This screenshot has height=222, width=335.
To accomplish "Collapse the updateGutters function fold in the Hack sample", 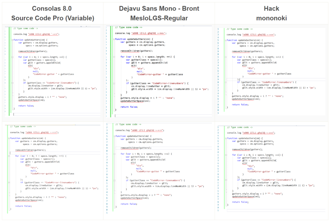I will [x=226, y=40].
